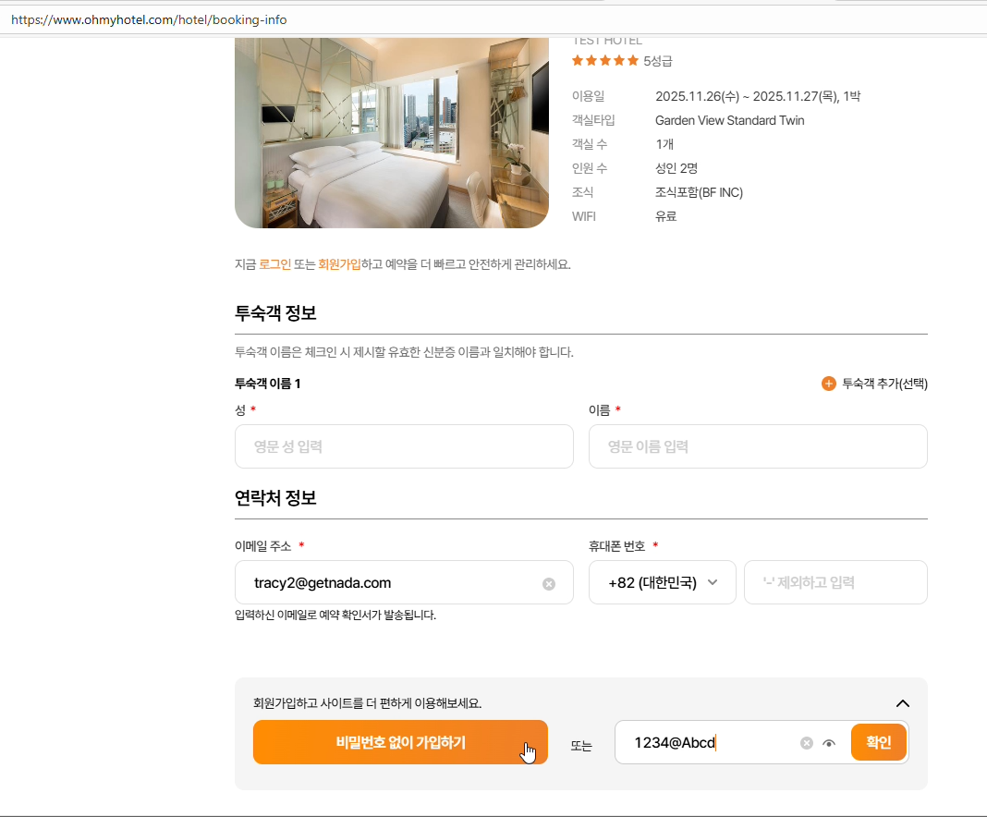Image resolution: width=987 pixels, height=817 pixels.
Task: Clear the email address field with X icon
Action: pos(549,584)
